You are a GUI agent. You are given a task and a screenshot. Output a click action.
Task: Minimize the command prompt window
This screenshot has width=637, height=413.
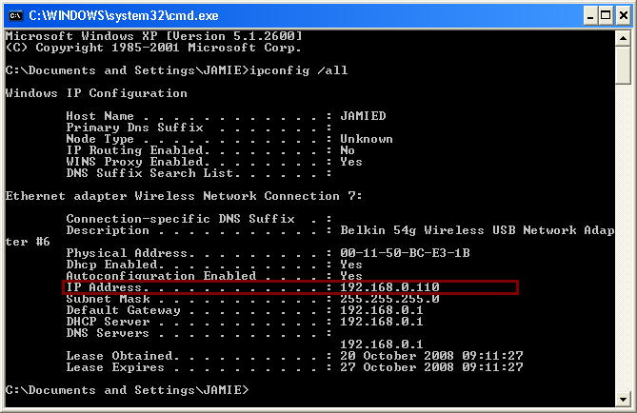pos(590,16)
